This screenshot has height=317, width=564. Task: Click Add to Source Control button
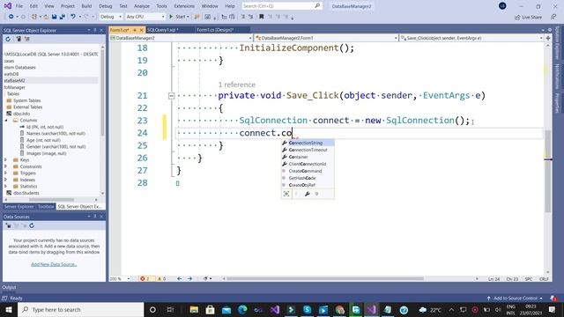point(515,298)
